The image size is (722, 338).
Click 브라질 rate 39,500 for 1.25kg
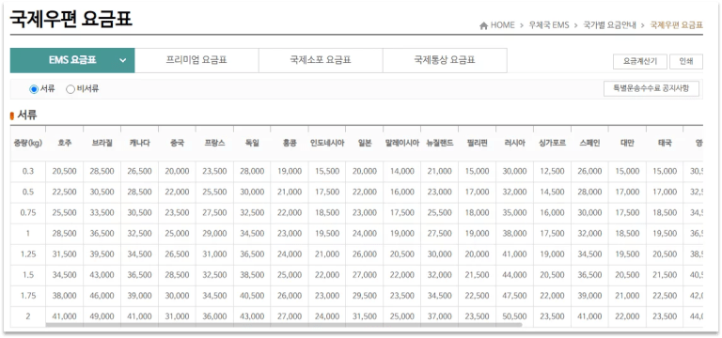click(102, 253)
